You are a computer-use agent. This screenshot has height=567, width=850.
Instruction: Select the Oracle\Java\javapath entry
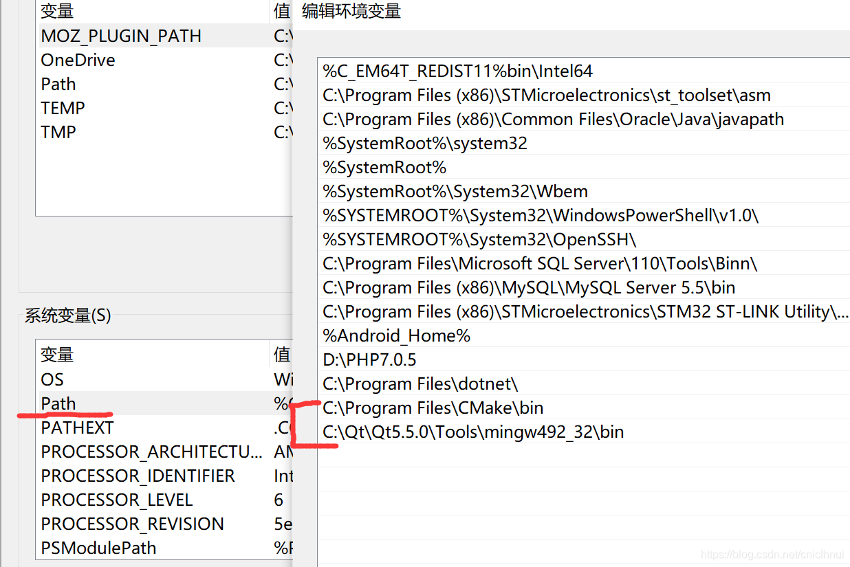tap(585, 119)
